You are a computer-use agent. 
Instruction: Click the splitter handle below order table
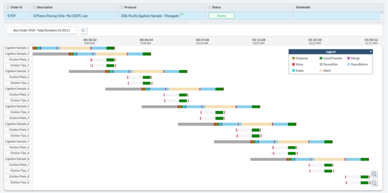(x=193, y=22)
